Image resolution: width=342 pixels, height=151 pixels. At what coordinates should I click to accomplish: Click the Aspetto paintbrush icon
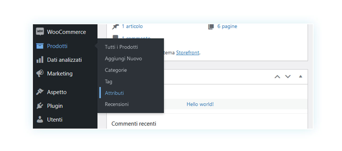(x=40, y=92)
